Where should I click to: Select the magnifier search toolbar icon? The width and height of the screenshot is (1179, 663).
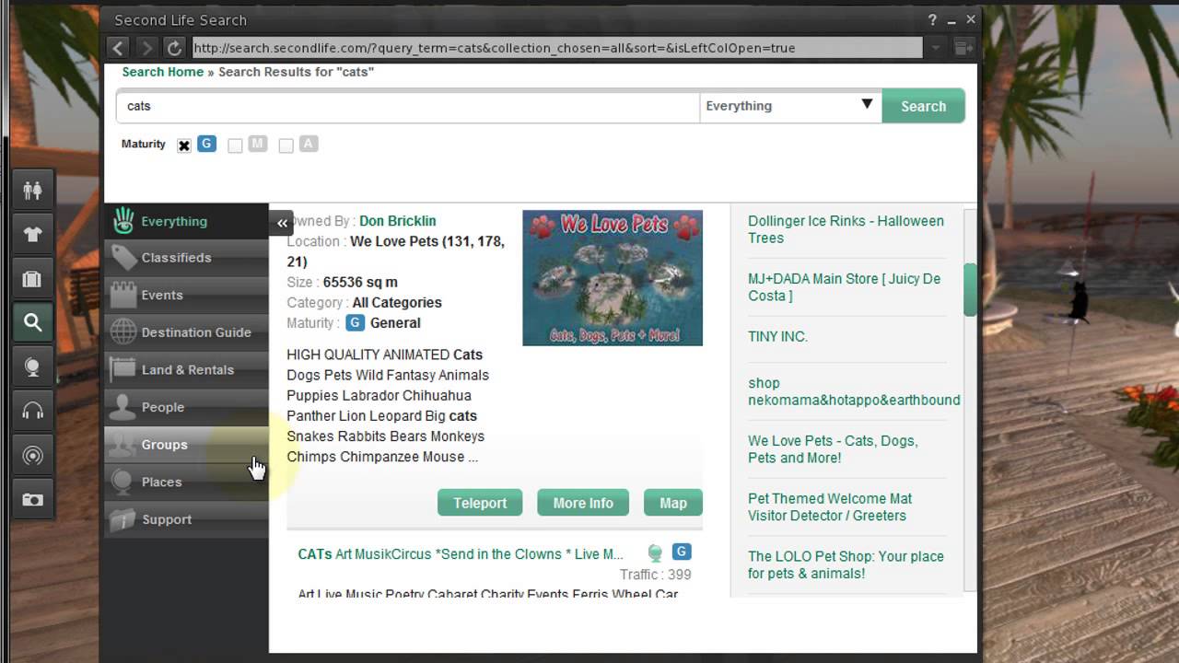click(32, 322)
